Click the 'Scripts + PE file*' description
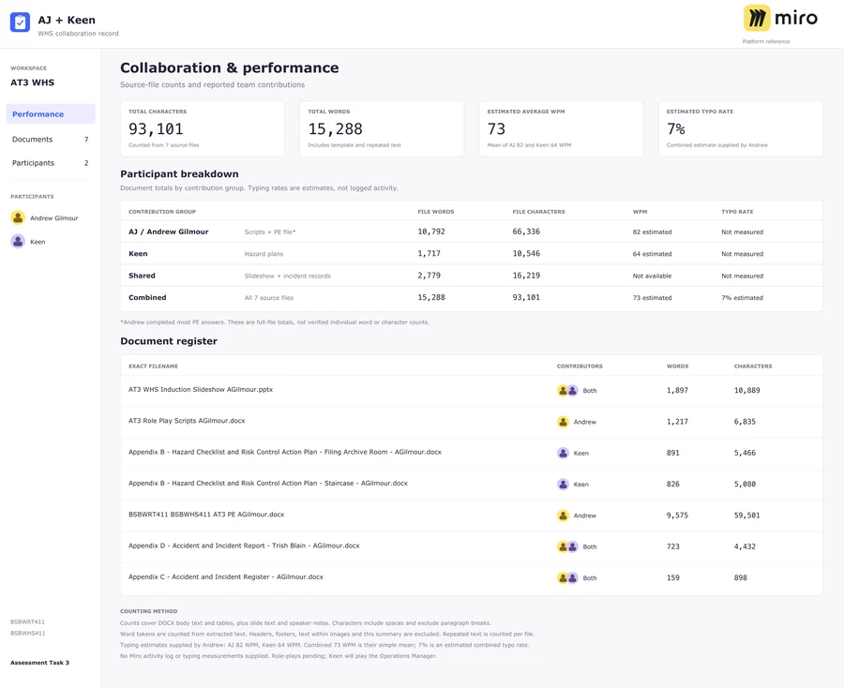Image resolution: width=844 pixels, height=688 pixels. pyautogui.click(x=270, y=232)
